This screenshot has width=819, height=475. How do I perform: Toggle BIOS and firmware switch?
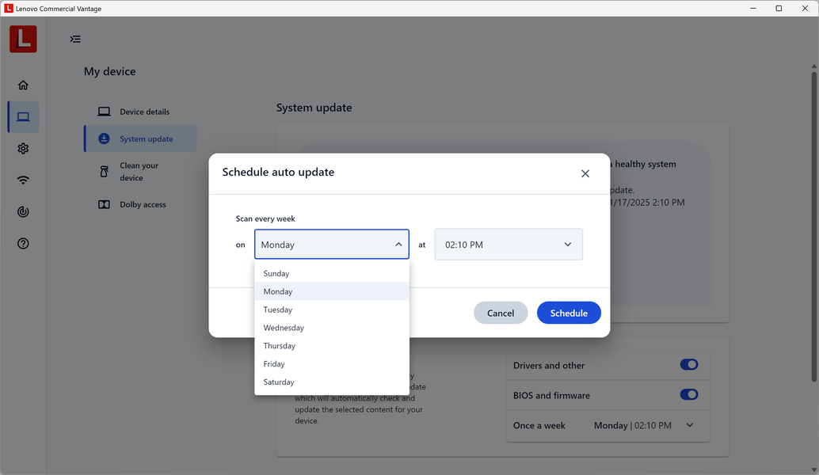click(689, 394)
